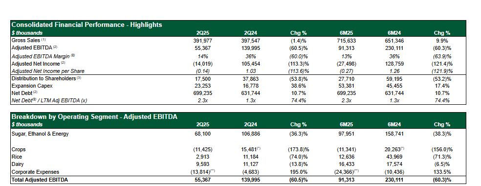Select the Crops Chg % value (173.8)%
Viewport: 481px width, 186px height.
[299, 149]
